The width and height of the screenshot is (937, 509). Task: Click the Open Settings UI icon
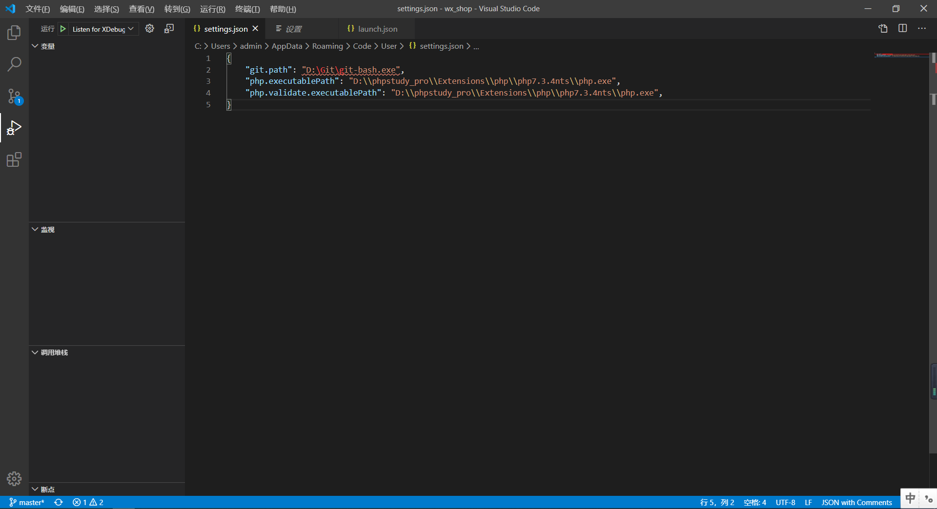pos(883,29)
